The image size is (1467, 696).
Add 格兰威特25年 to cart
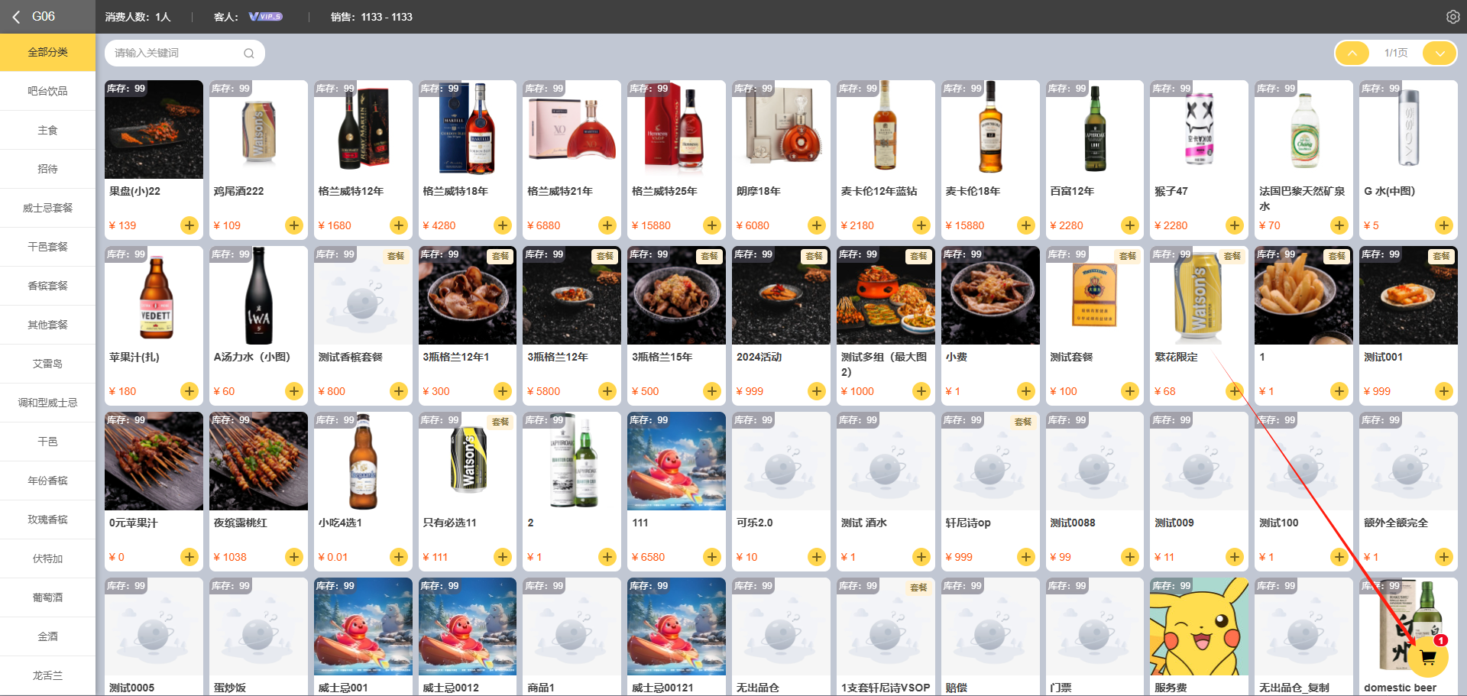712,225
